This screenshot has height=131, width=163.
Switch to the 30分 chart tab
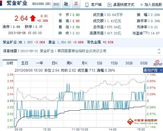[129, 63]
